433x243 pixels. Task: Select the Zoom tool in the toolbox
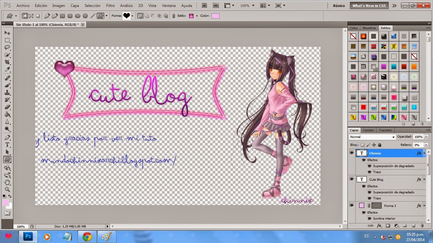pyautogui.click(x=7, y=190)
